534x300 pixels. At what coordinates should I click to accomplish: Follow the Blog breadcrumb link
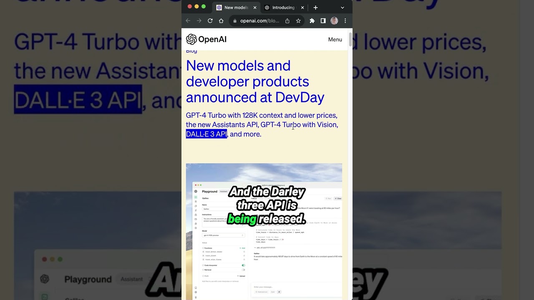[191, 51]
